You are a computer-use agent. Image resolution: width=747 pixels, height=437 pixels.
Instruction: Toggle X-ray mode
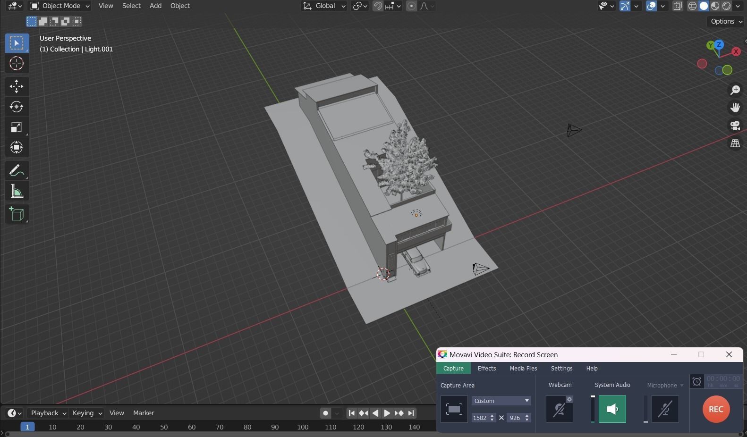pos(678,6)
